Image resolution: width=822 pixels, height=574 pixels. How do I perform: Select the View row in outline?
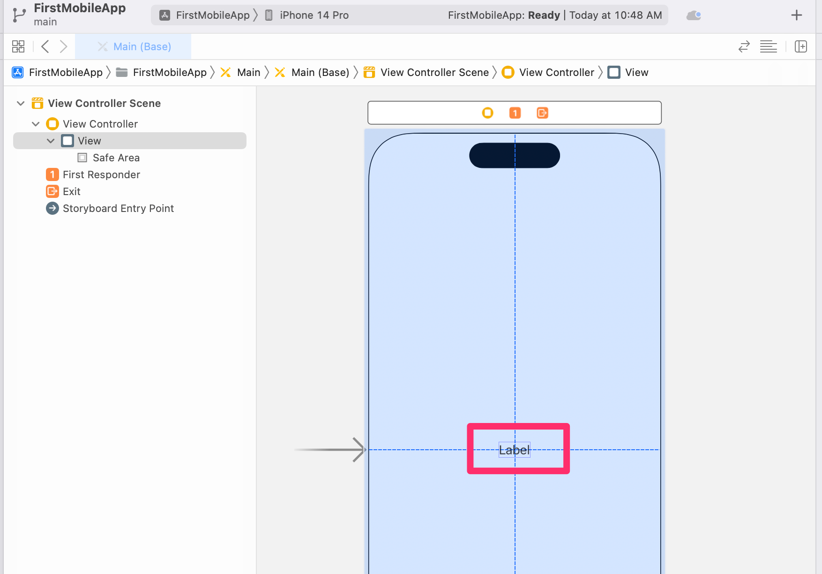tap(130, 141)
